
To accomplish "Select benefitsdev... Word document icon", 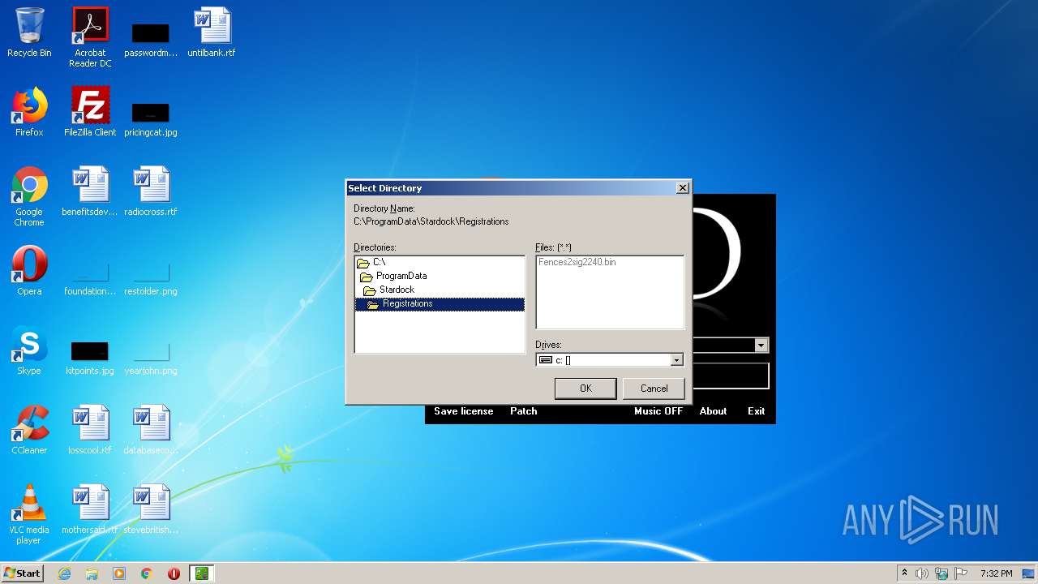I will 90,191.
